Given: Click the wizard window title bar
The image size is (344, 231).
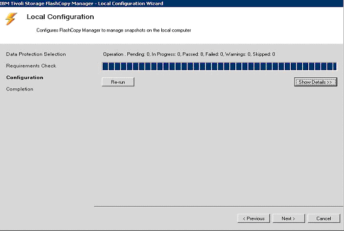Looking at the screenshot, I should click(172, 4).
